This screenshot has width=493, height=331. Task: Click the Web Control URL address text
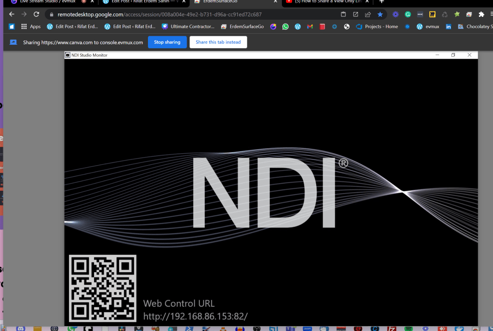(x=195, y=316)
